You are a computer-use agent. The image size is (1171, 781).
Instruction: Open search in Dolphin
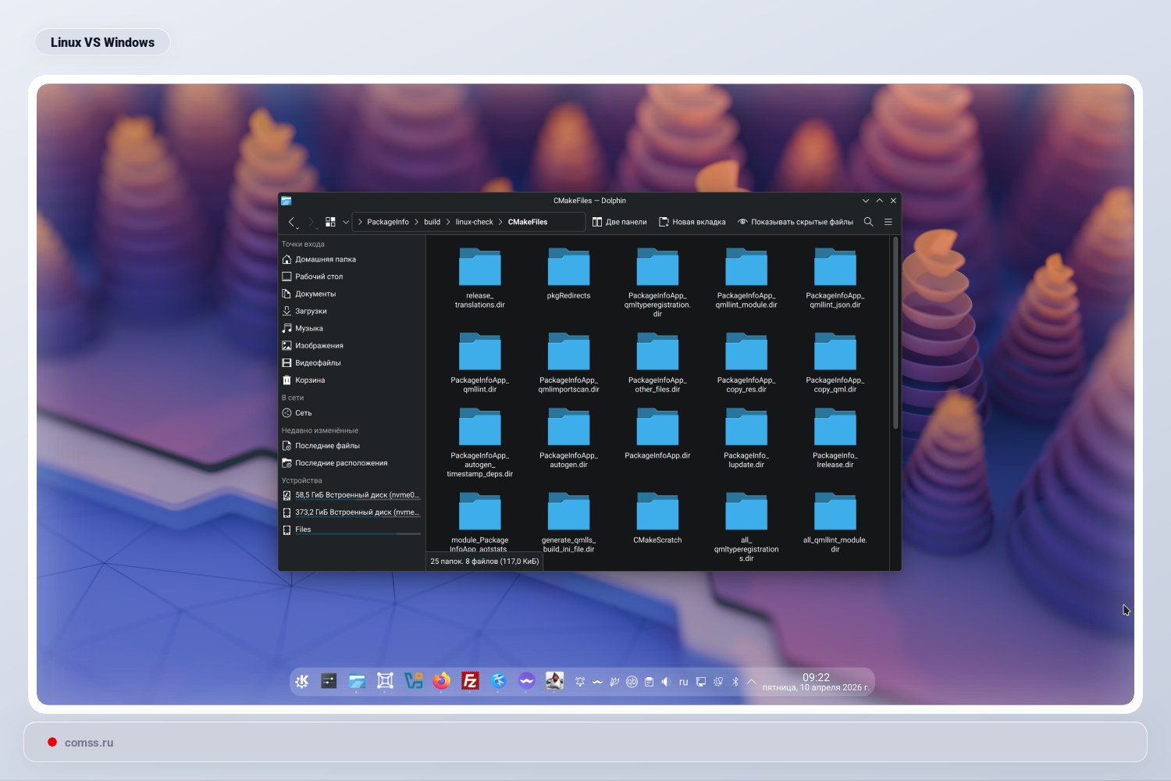[x=868, y=222]
